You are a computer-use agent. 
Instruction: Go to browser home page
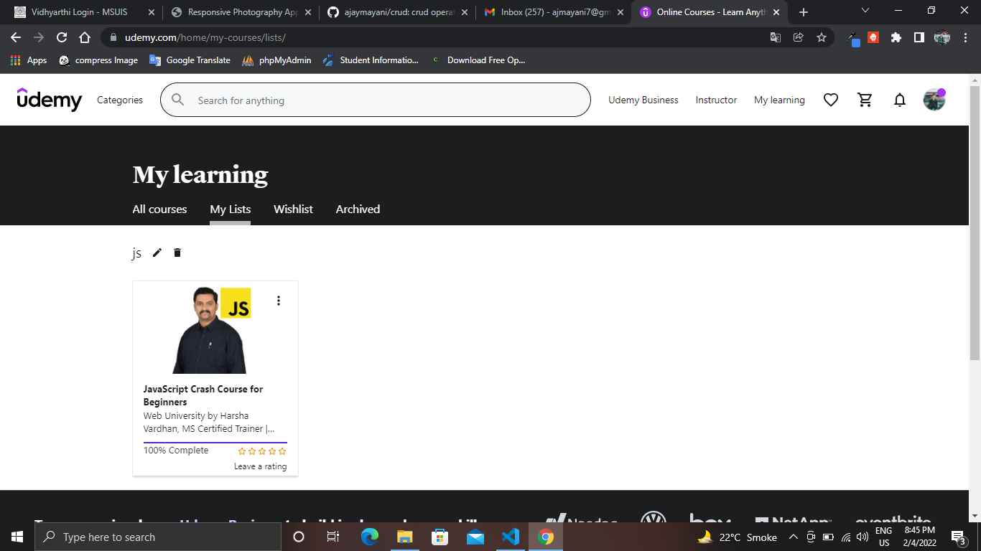point(85,37)
